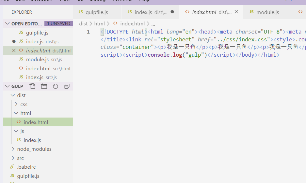Click the dist breadcrumb segment
Viewport: 306px width, 183px height.
[83, 24]
